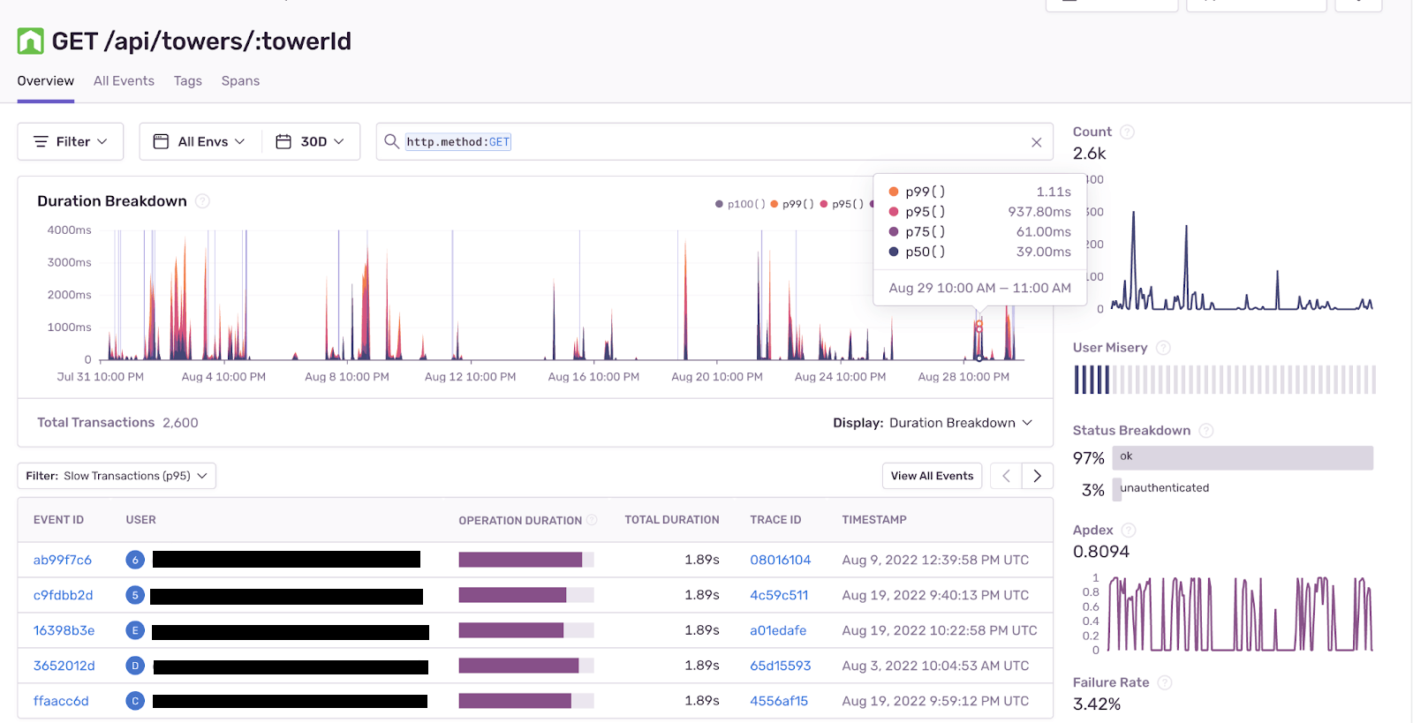The height and width of the screenshot is (723, 1413).
Task: Click the Apdex help icon
Action: 1128,531
